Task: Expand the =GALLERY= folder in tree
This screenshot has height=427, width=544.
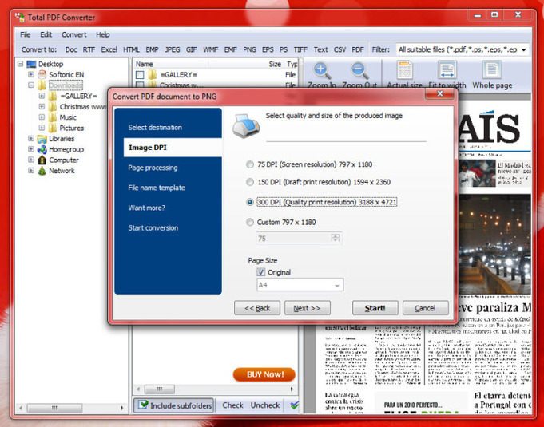Action: pos(42,96)
